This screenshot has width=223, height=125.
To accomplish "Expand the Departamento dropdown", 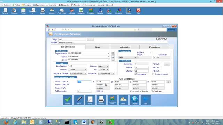I will (x=109, y=53).
